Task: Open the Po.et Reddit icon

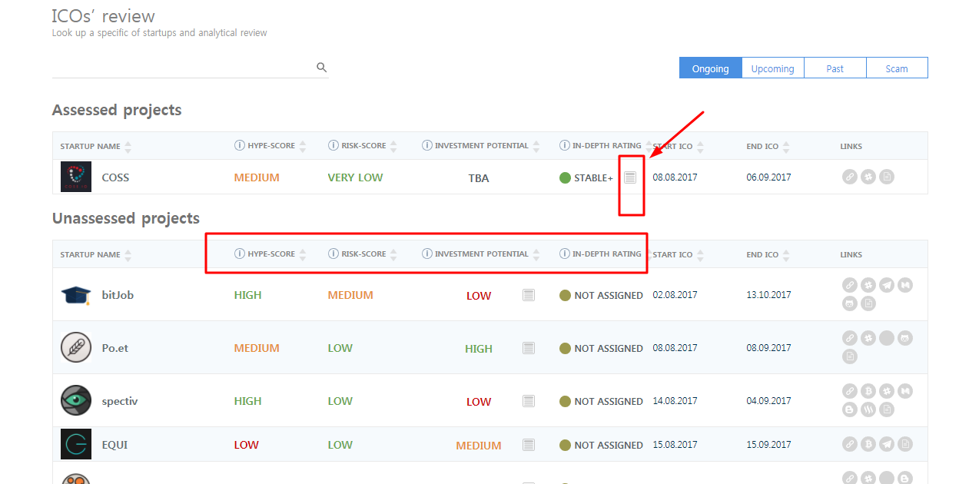Action: coord(905,338)
